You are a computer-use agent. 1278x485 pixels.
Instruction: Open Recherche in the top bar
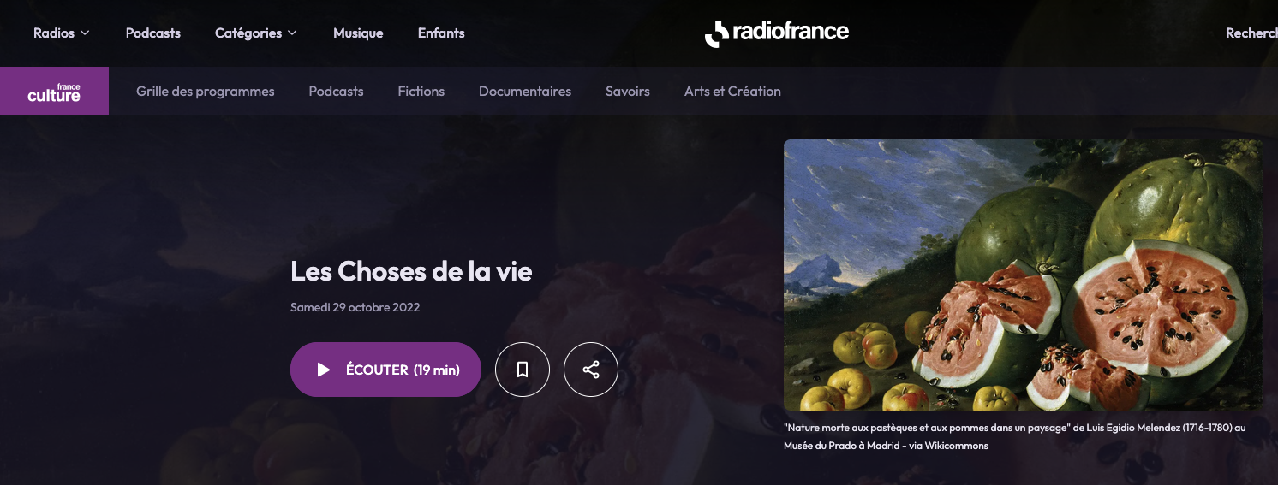pos(1251,33)
